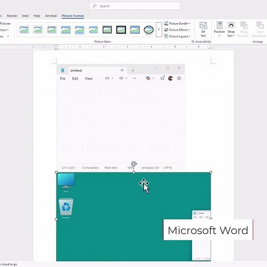The height and width of the screenshot is (267, 267).
Task: Click the This PC monitor icon in the picture
Action: point(66,181)
